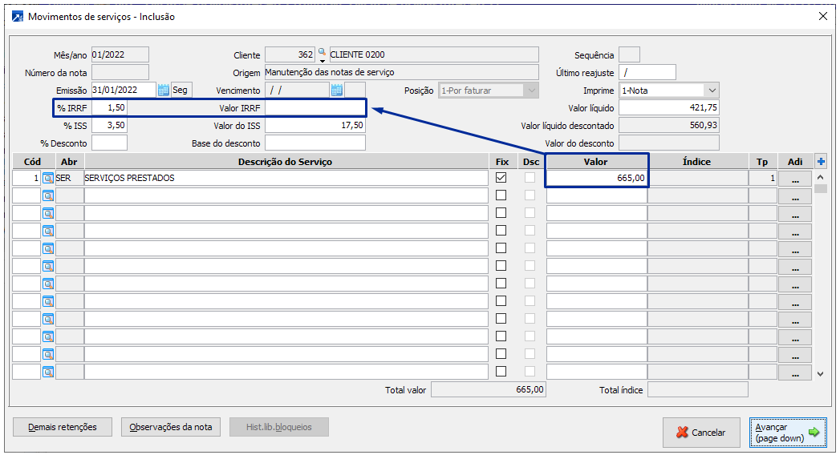Image resolution: width=840 pixels, height=455 pixels.
Task: Open service lookup icon in eleventh row
Action: coord(48,355)
